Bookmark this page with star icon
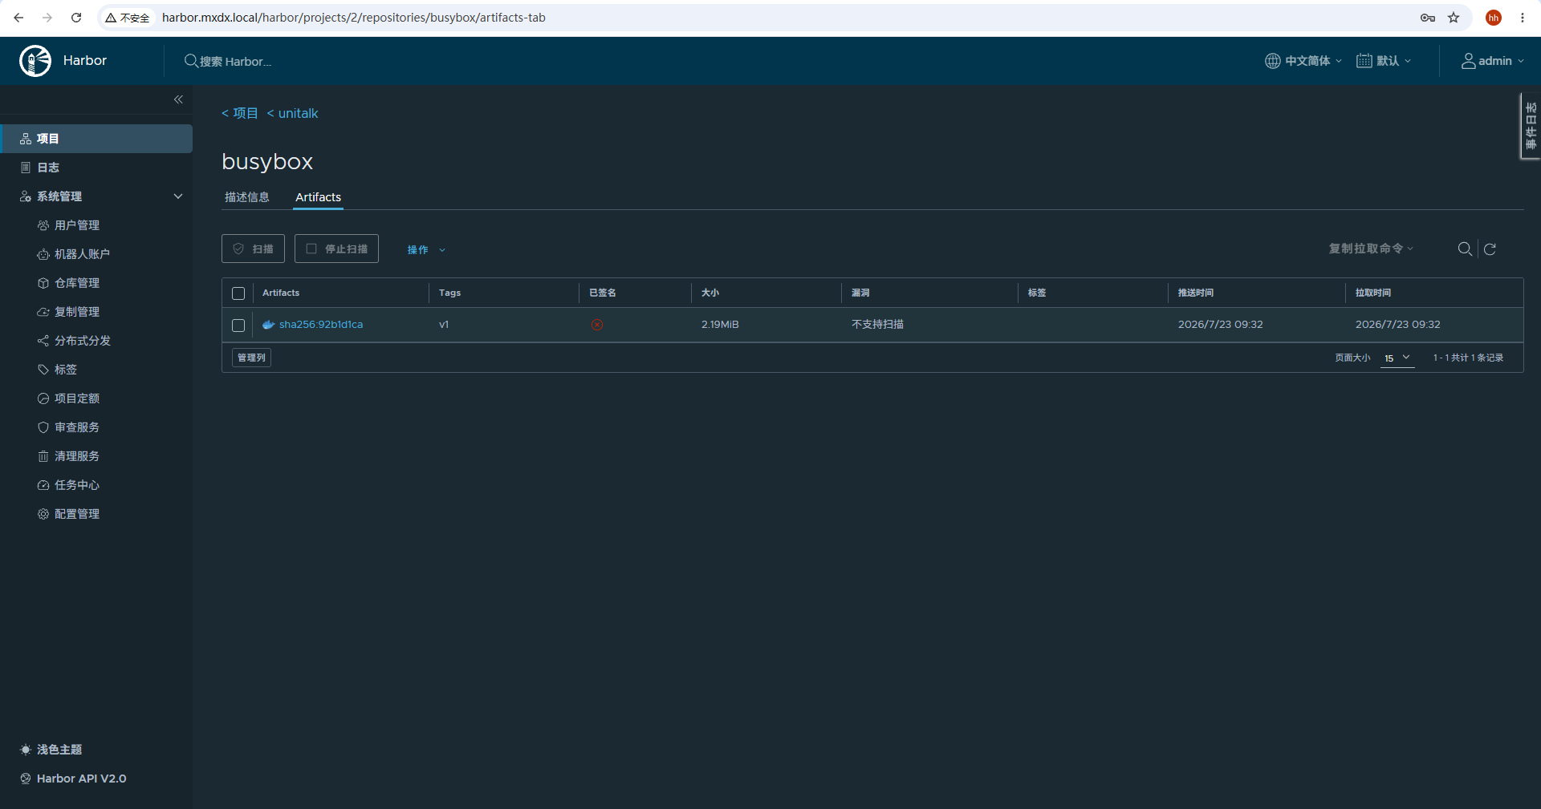 [x=1454, y=18]
